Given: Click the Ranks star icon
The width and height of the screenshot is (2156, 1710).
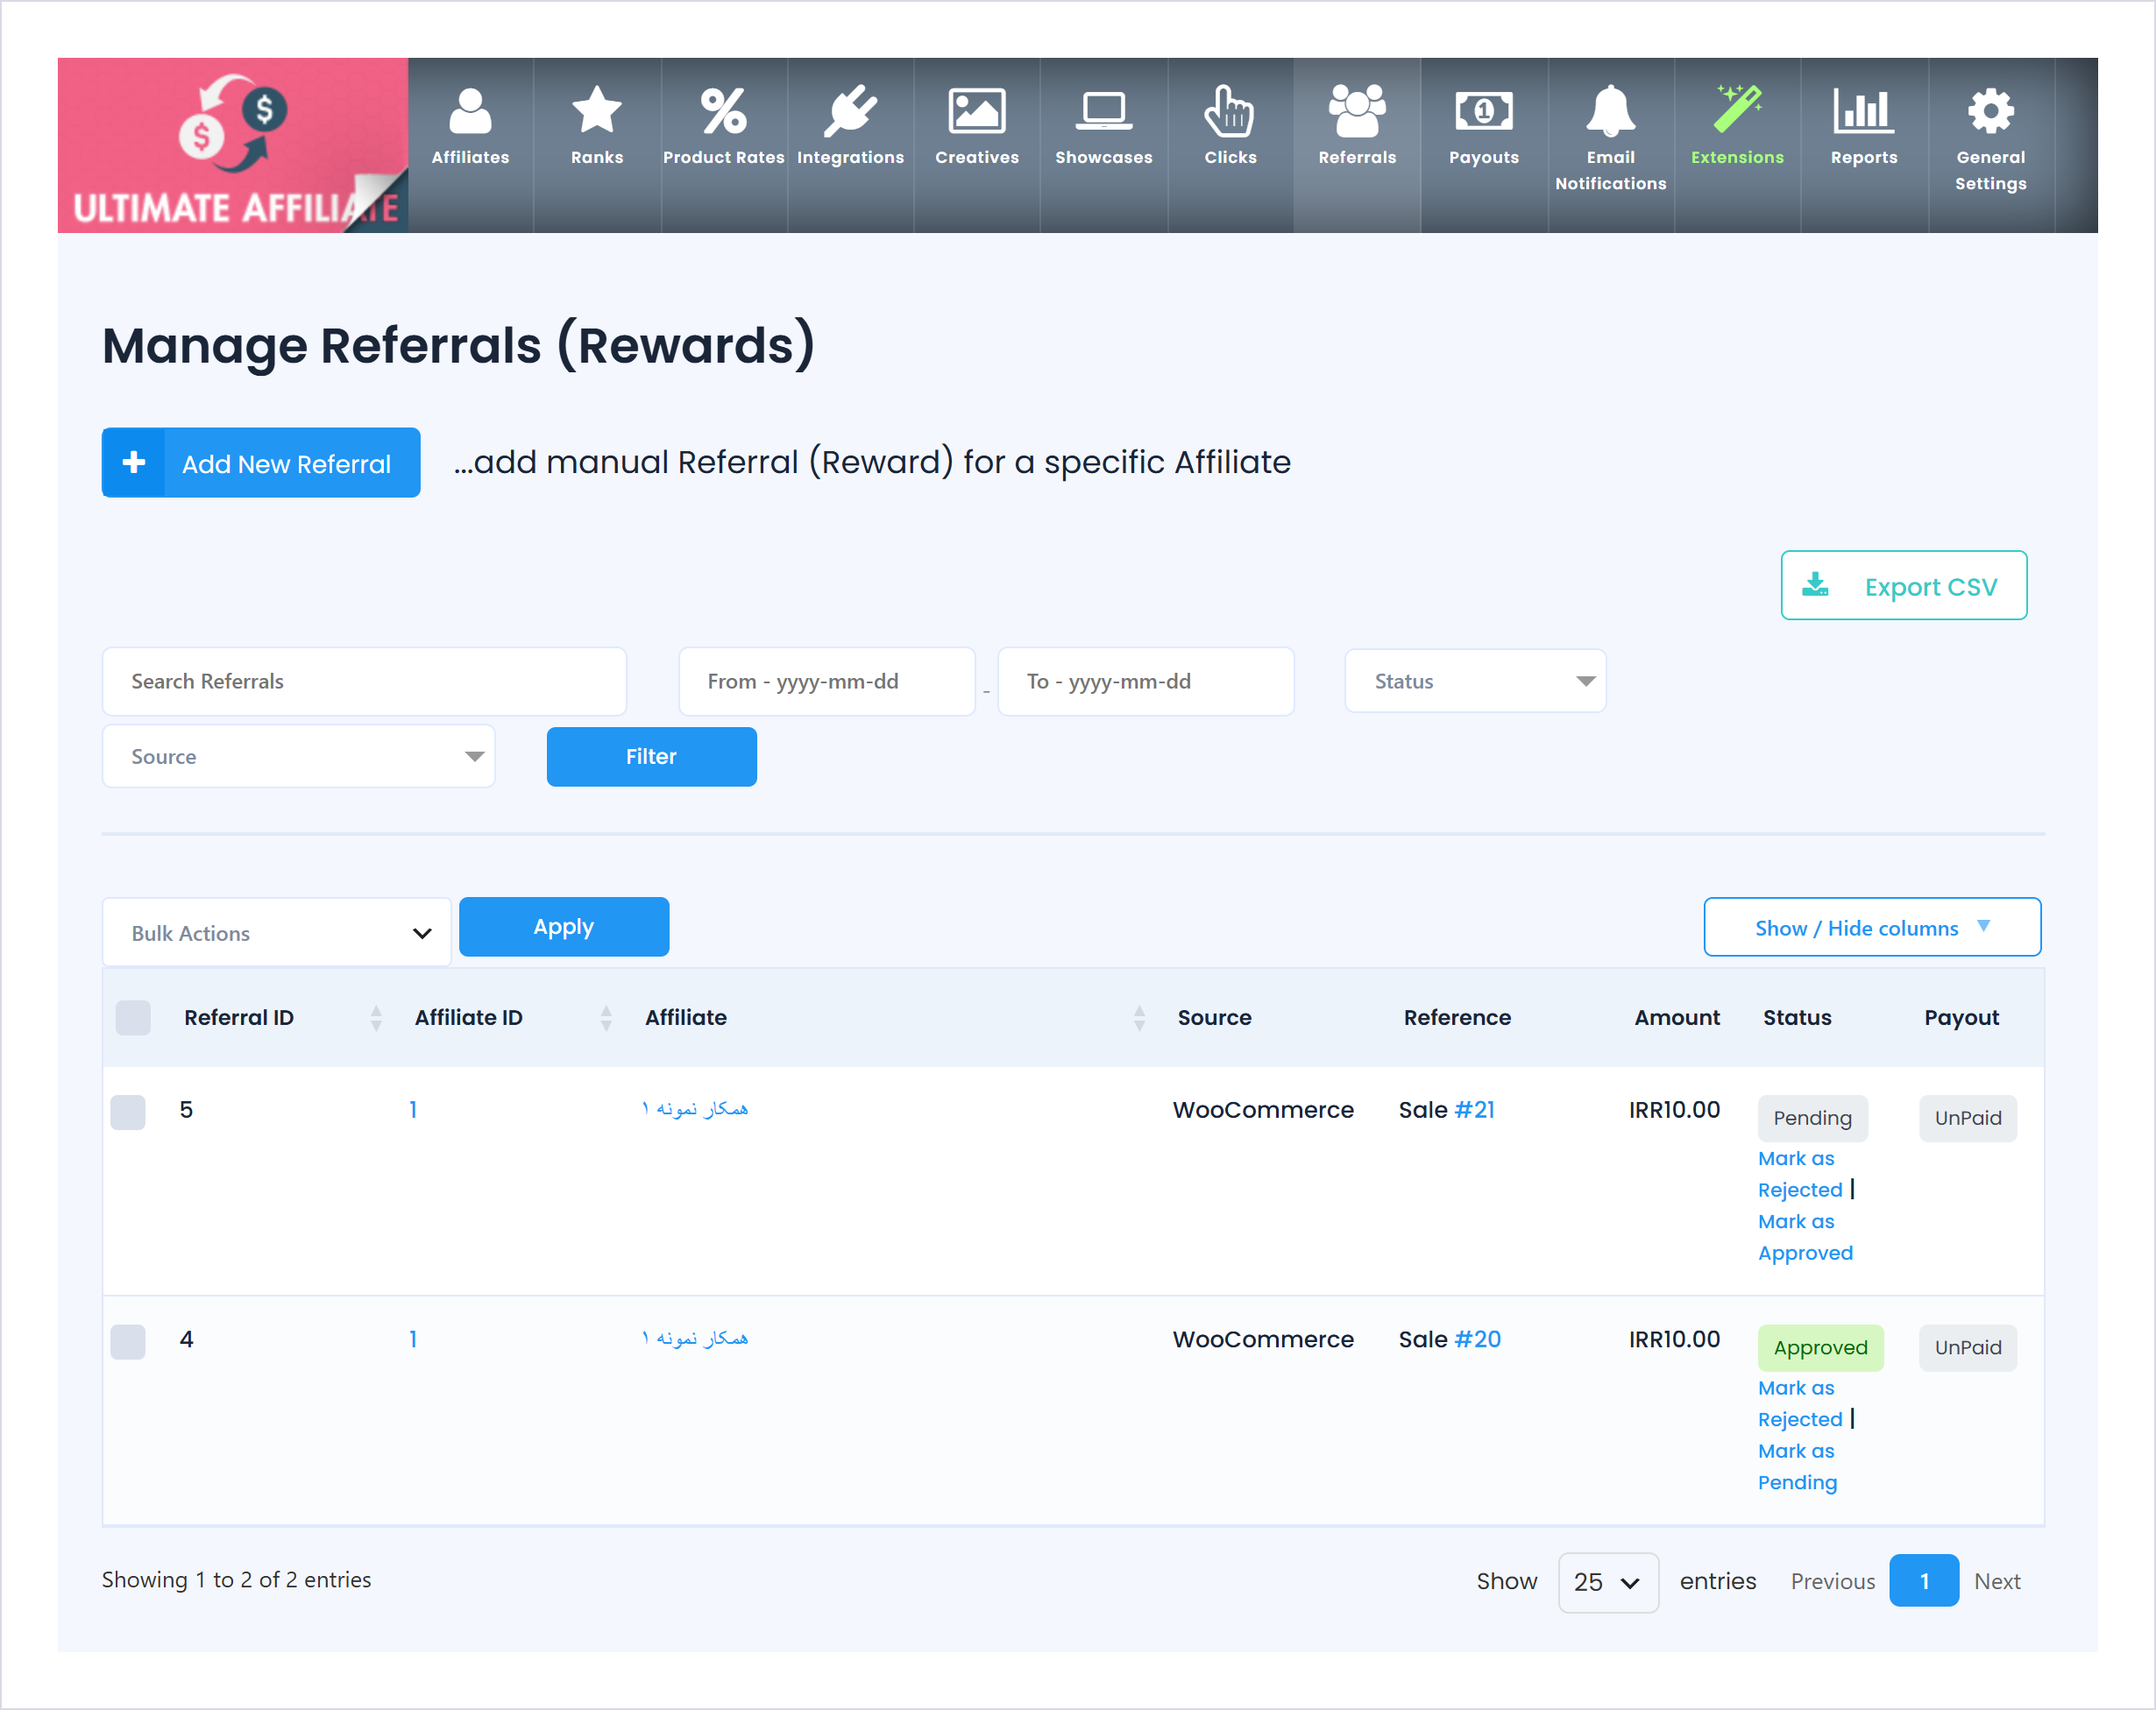Looking at the screenshot, I should coord(597,110).
